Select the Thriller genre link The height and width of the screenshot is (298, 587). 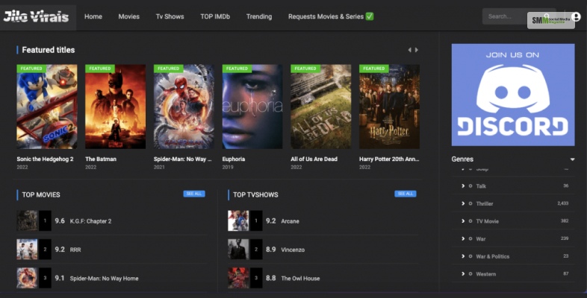point(485,203)
